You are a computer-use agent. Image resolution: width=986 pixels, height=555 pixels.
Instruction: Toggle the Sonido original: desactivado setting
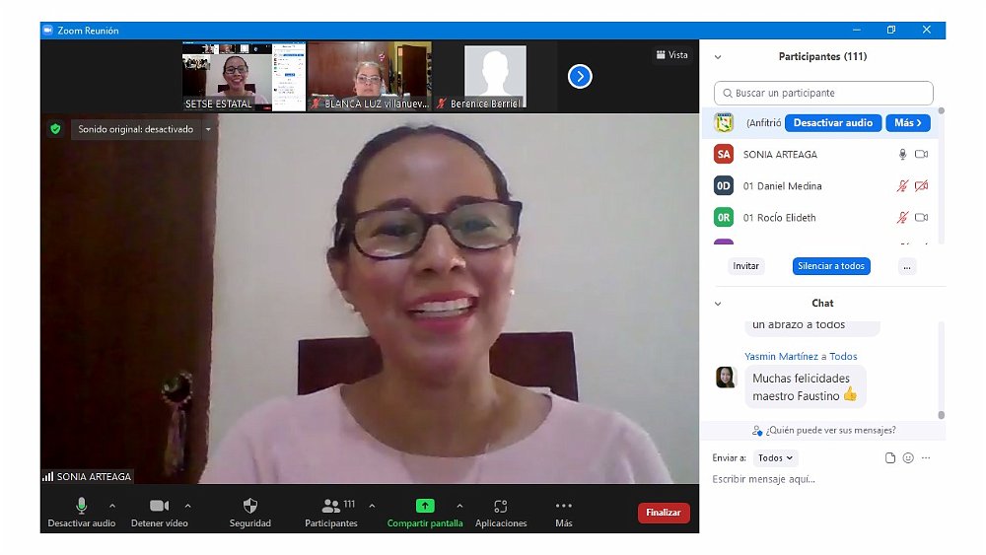(136, 129)
